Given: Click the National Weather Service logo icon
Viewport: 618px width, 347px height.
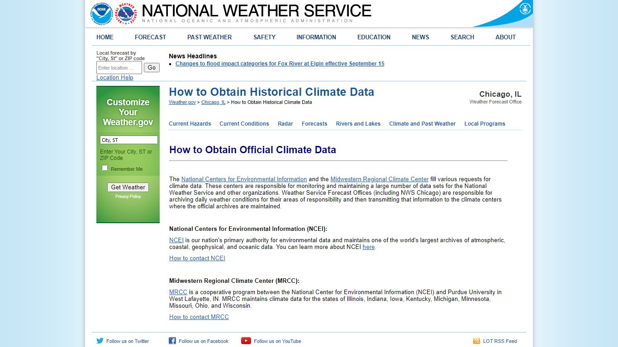Looking at the screenshot, I should pyautogui.click(x=126, y=14).
